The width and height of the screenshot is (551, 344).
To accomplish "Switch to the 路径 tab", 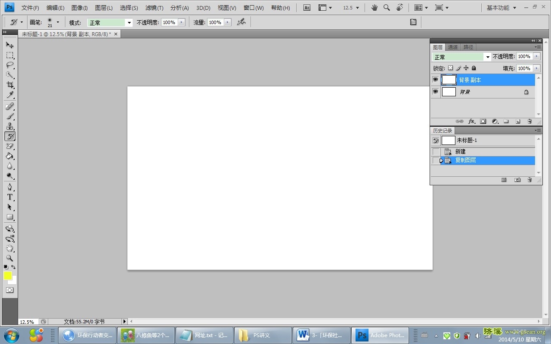I will 468,47.
